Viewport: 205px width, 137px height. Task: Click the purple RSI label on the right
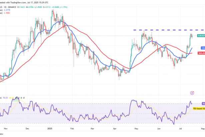click(203, 104)
